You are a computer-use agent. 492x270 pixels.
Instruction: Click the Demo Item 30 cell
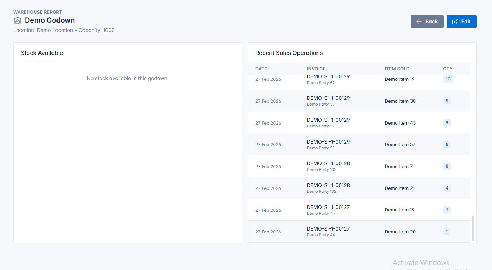(x=400, y=101)
